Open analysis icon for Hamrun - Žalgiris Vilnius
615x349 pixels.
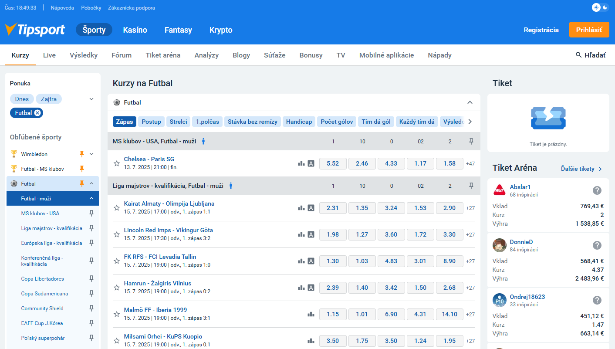pyautogui.click(x=311, y=288)
